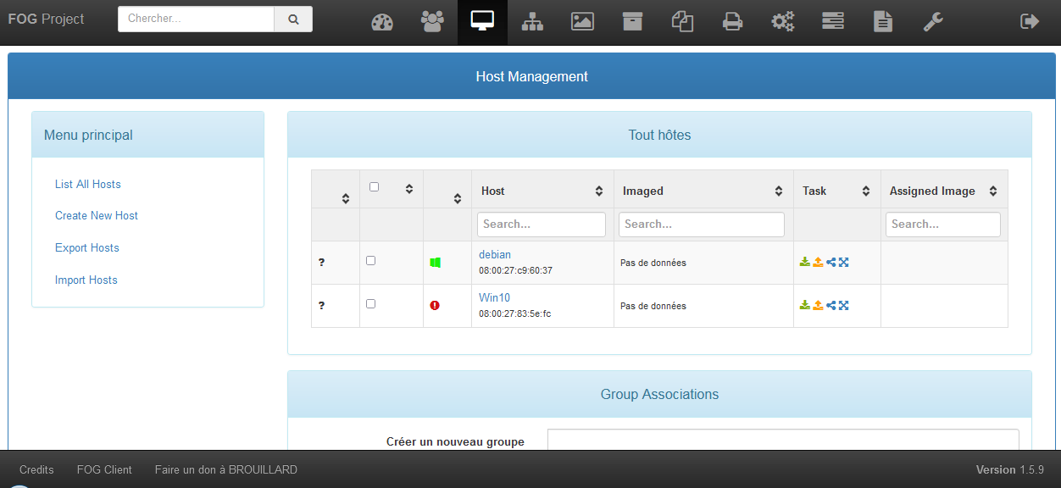Open the Service configuration gears icon

click(782, 22)
